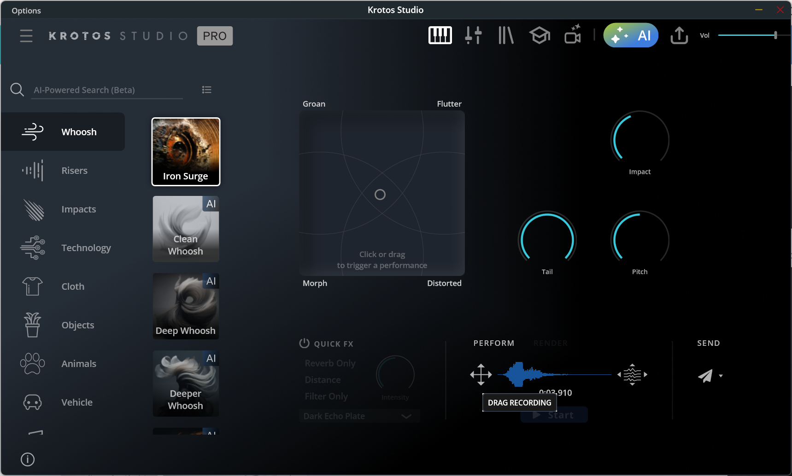
Task: Open the tutorials graduation cap icon
Action: [540, 35]
